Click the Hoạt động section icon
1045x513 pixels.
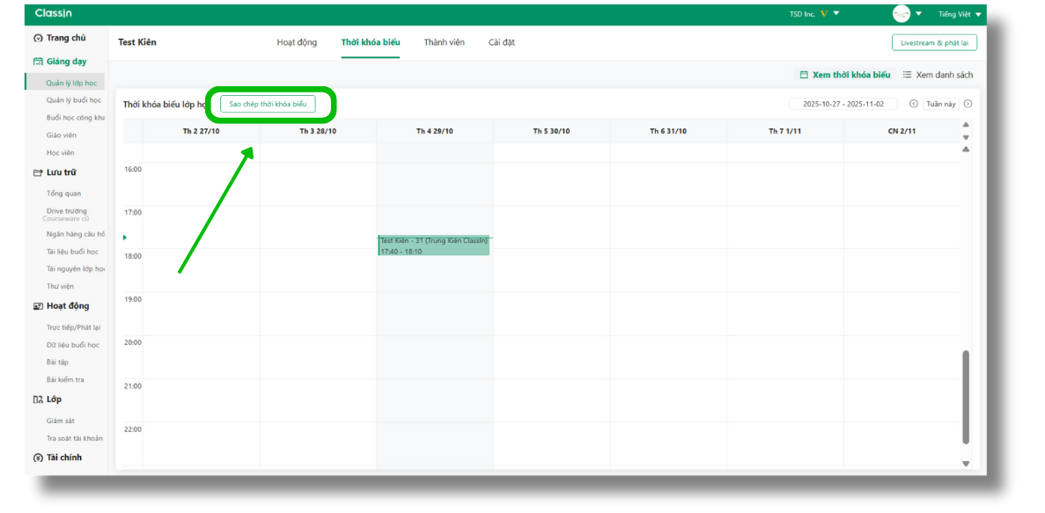click(x=38, y=306)
